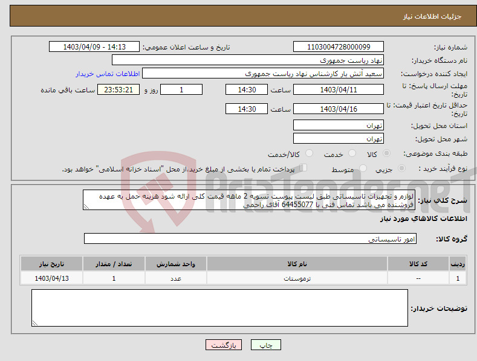The image size is (477, 361).
Task: Click the توضیحات خریدار label
Action: [x=439, y=308]
